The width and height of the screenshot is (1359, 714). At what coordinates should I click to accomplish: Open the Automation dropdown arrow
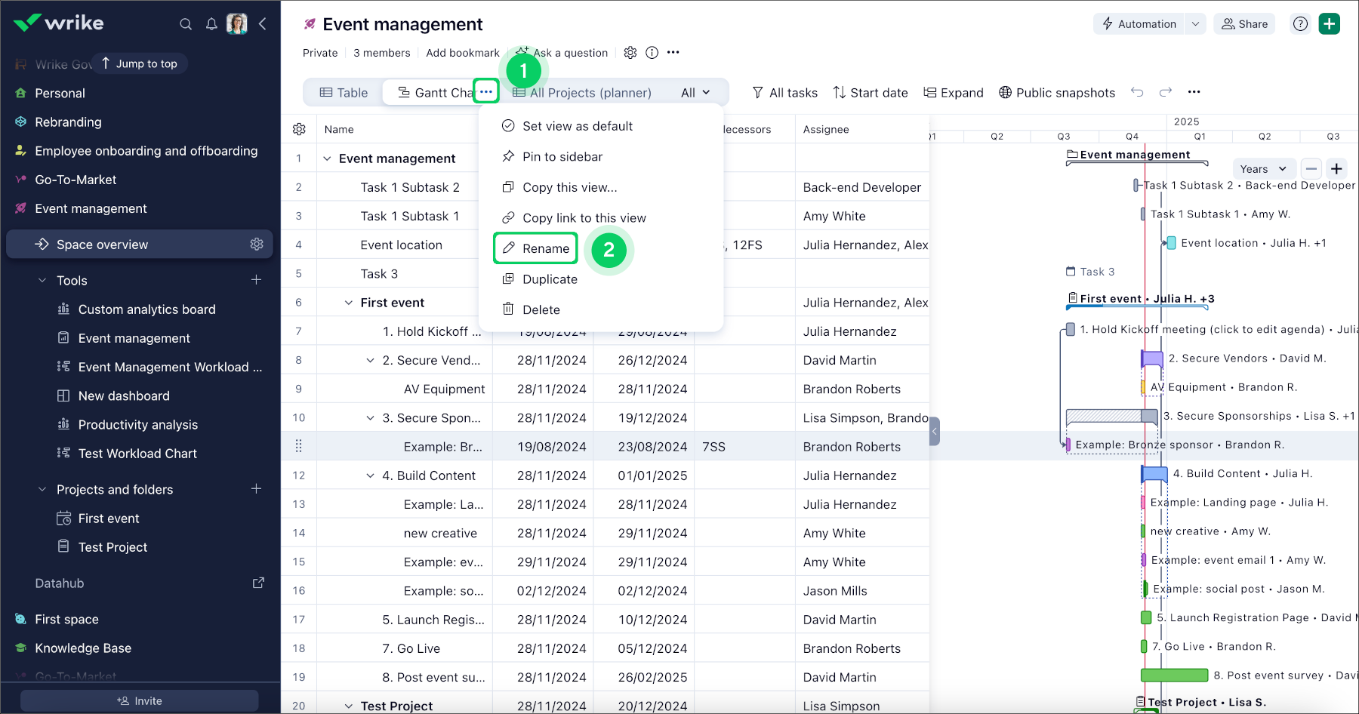(x=1195, y=24)
